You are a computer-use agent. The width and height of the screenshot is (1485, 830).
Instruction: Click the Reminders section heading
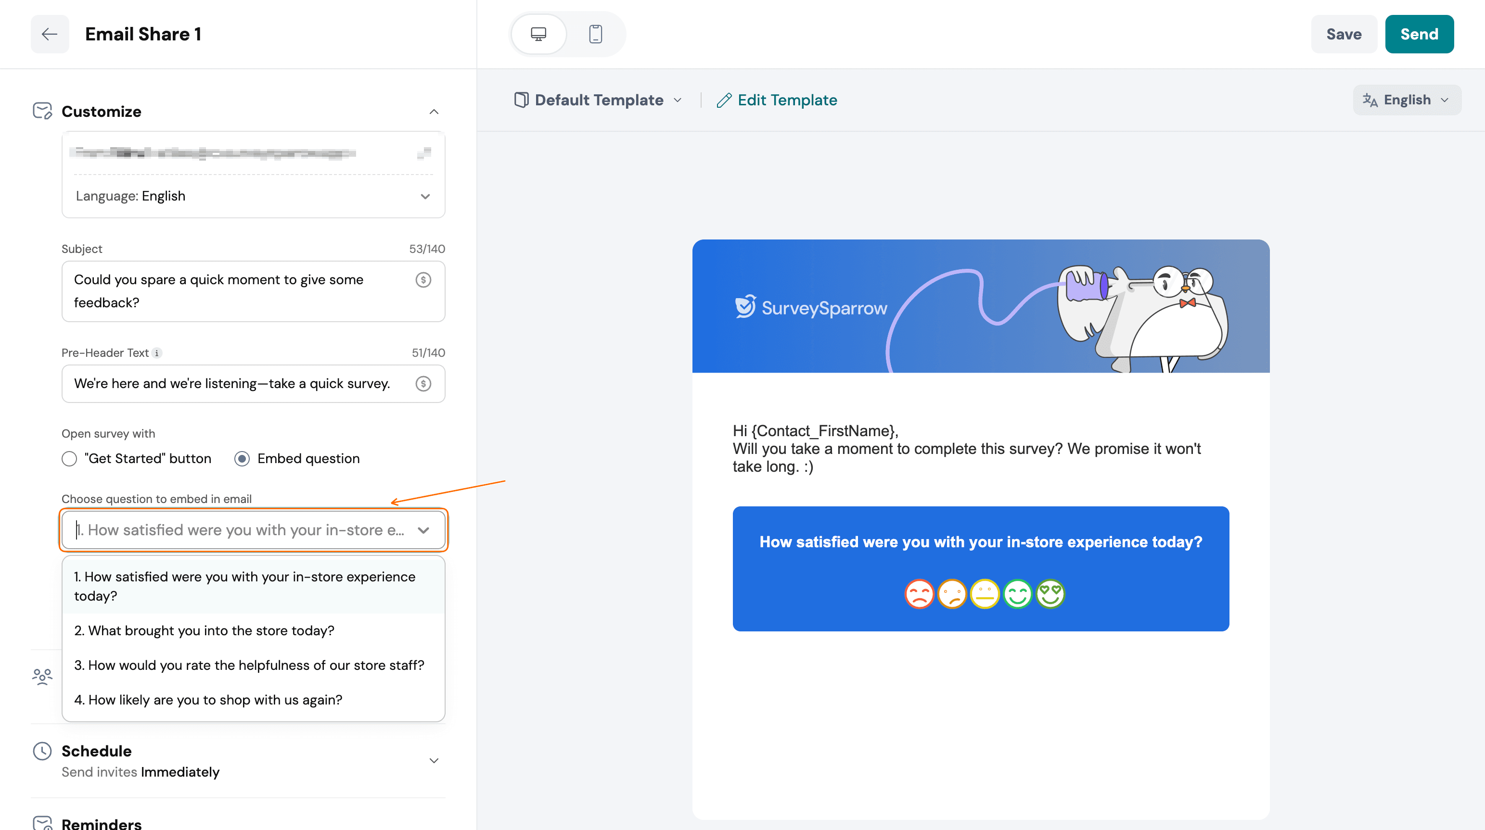pyautogui.click(x=102, y=824)
